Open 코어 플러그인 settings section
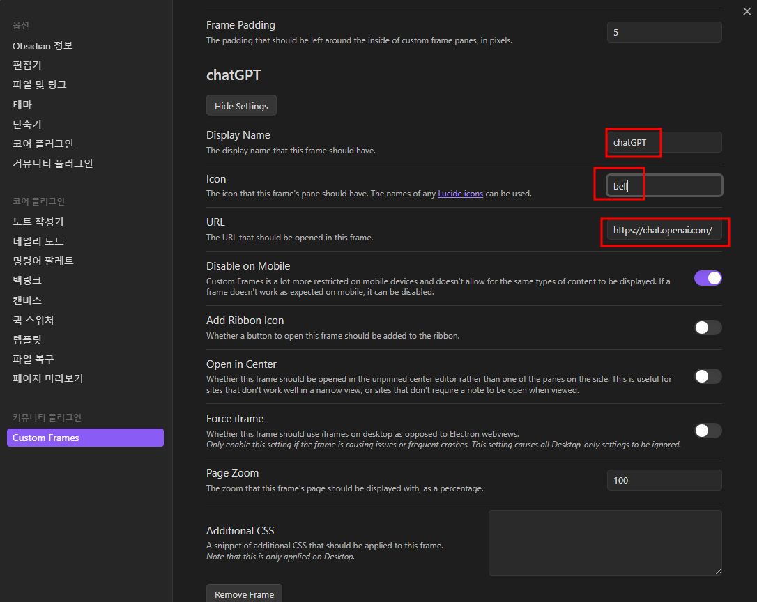Image resolution: width=757 pixels, height=602 pixels. coord(43,144)
